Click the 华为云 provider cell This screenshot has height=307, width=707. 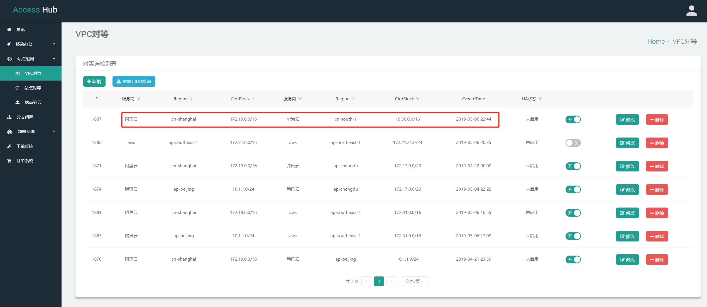tap(293, 119)
